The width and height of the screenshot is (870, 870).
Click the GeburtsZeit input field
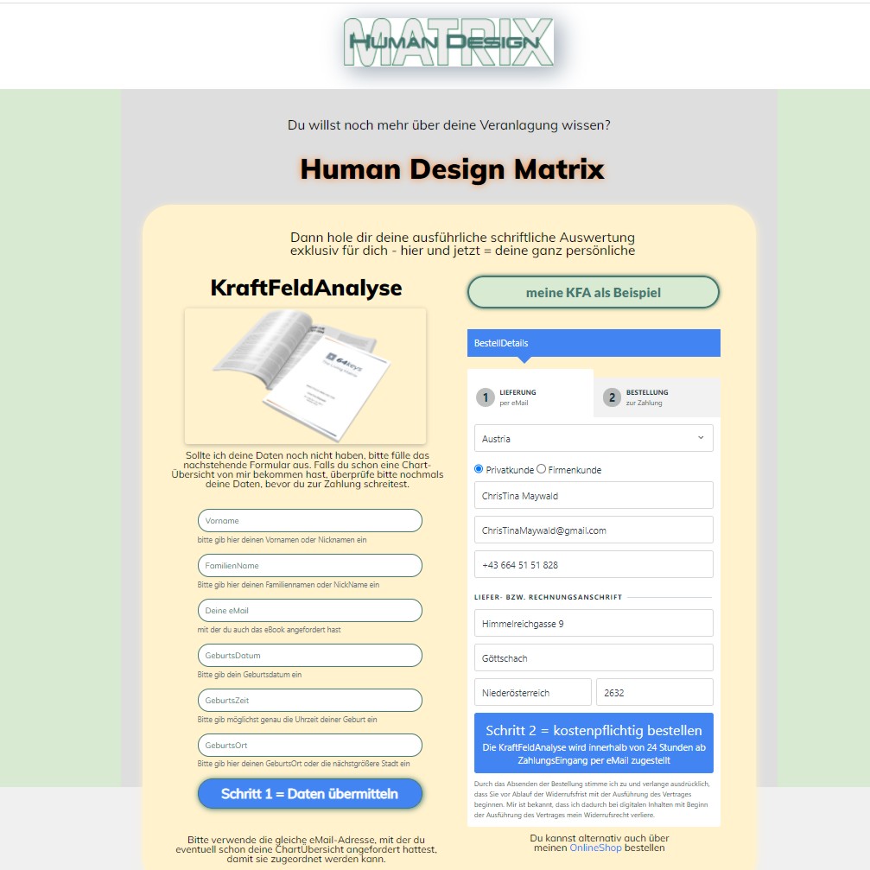click(x=309, y=701)
